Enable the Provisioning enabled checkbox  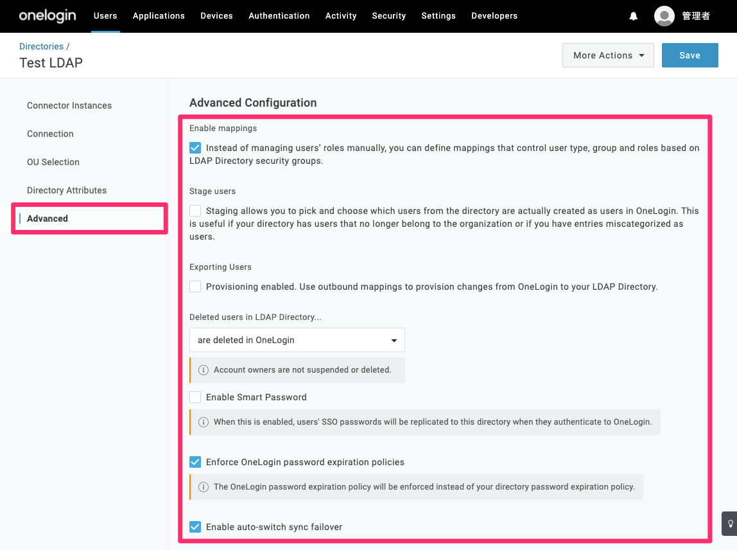click(x=195, y=287)
